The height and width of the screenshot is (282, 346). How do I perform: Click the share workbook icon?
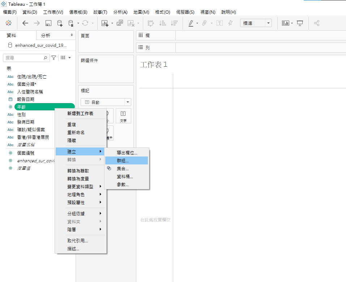[x=317, y=23]
